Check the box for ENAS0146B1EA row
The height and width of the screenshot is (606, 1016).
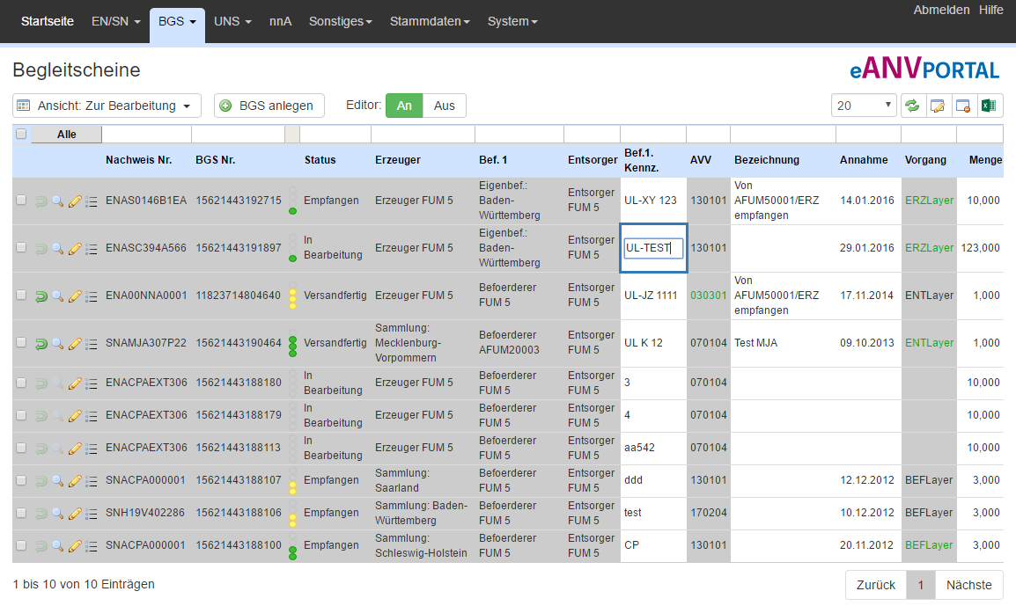pyautogui.click(x=21, y=200)
